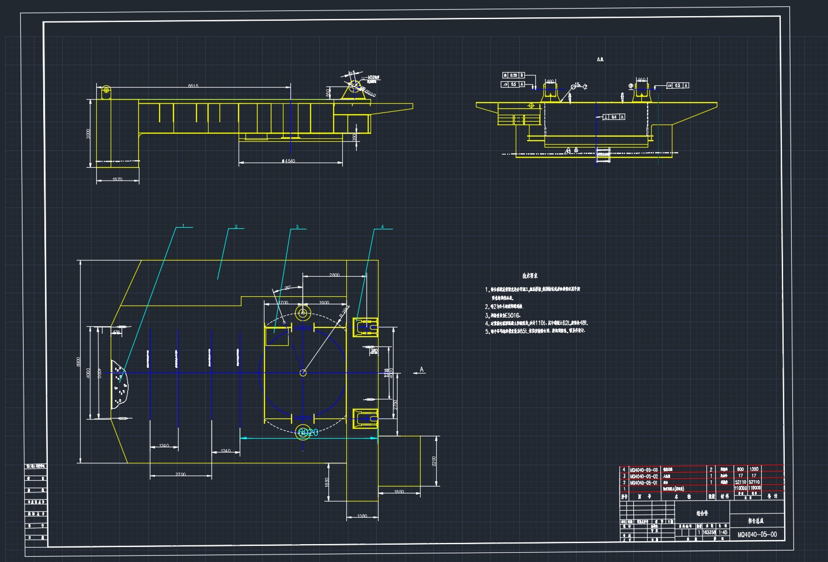The height and width of the screenshot is (562, 828).
Task: Select balloon leader 4 near the bearing block
Action: pyautogui.click(x=382, y=226)
